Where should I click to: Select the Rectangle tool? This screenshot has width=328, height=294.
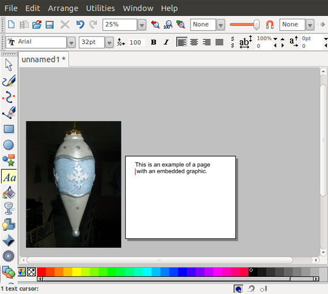9,129
